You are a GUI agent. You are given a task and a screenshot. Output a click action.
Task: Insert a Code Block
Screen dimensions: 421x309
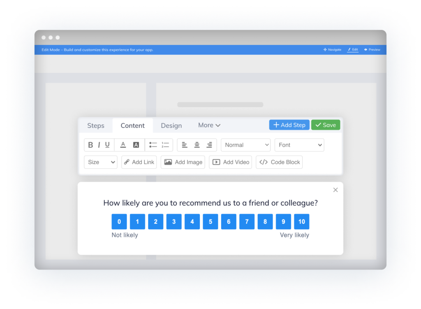pos(279,162)
